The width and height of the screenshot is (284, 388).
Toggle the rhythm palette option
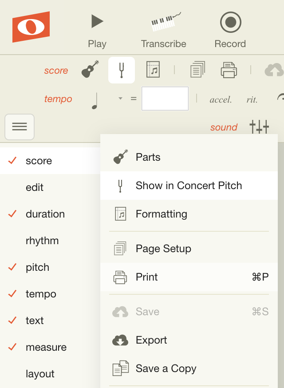[42, 241]
